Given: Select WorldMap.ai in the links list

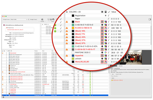Looking at the screenshot, I should [12, 94].
